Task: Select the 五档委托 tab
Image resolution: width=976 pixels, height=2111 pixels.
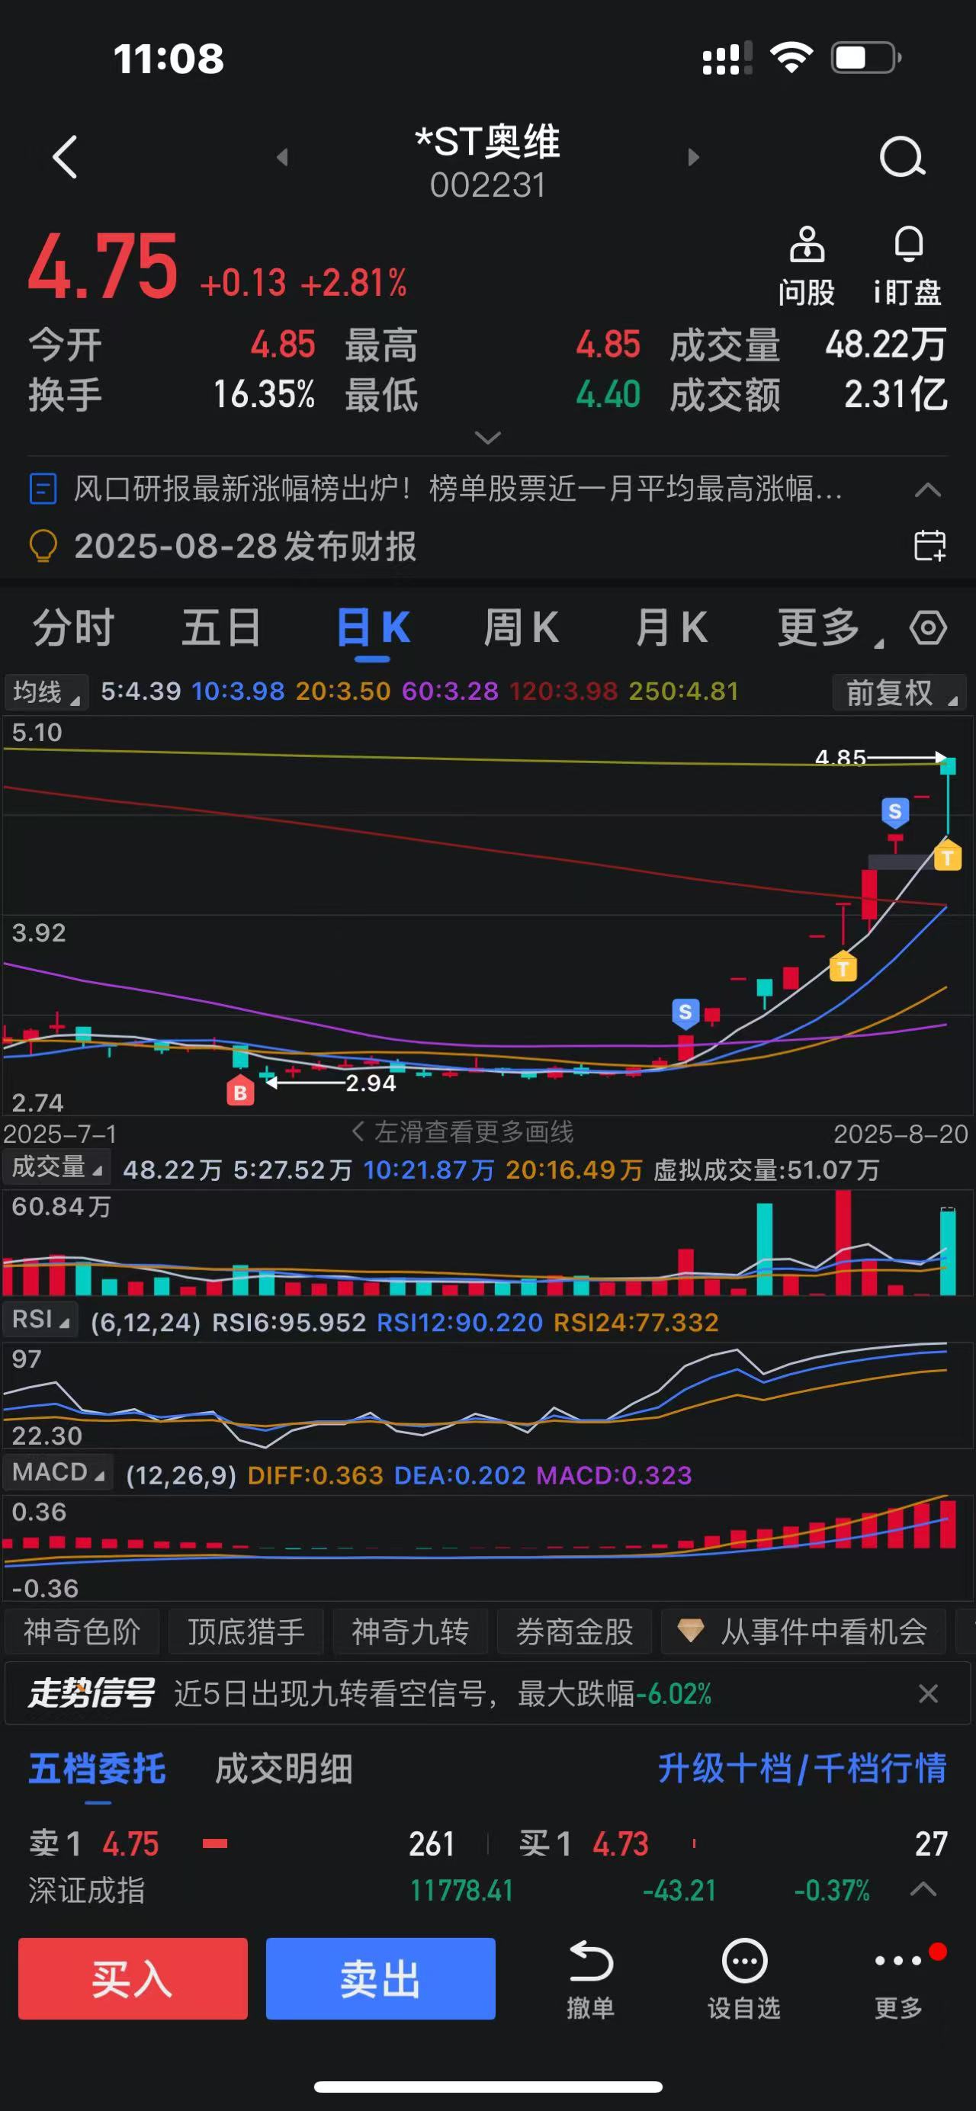Action: 98,1768
